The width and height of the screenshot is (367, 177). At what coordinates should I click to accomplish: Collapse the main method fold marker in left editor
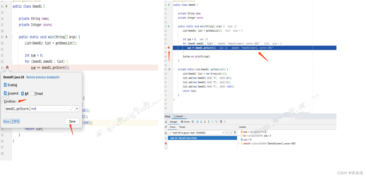pos(12,37)
